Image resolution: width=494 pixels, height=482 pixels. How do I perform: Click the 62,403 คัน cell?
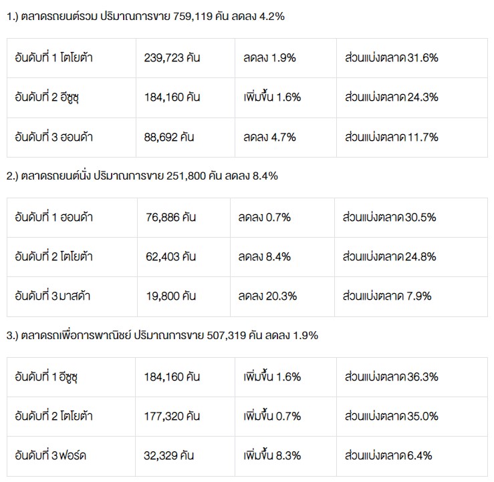[x=170, y=256]
